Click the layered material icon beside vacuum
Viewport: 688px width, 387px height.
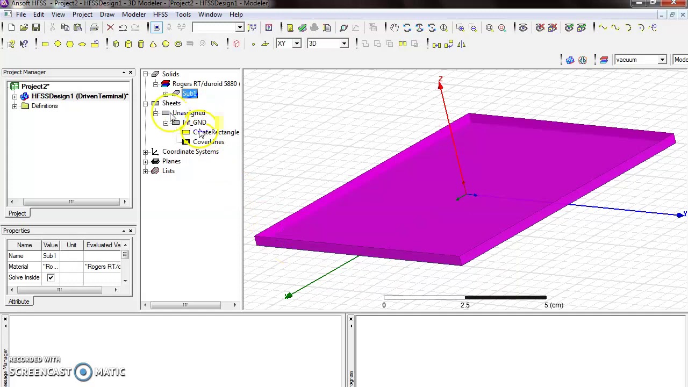[x=604, y=60]
